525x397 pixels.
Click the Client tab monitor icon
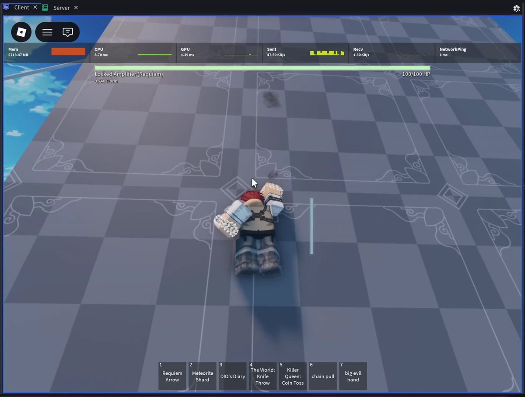click(x=6, y=7)
